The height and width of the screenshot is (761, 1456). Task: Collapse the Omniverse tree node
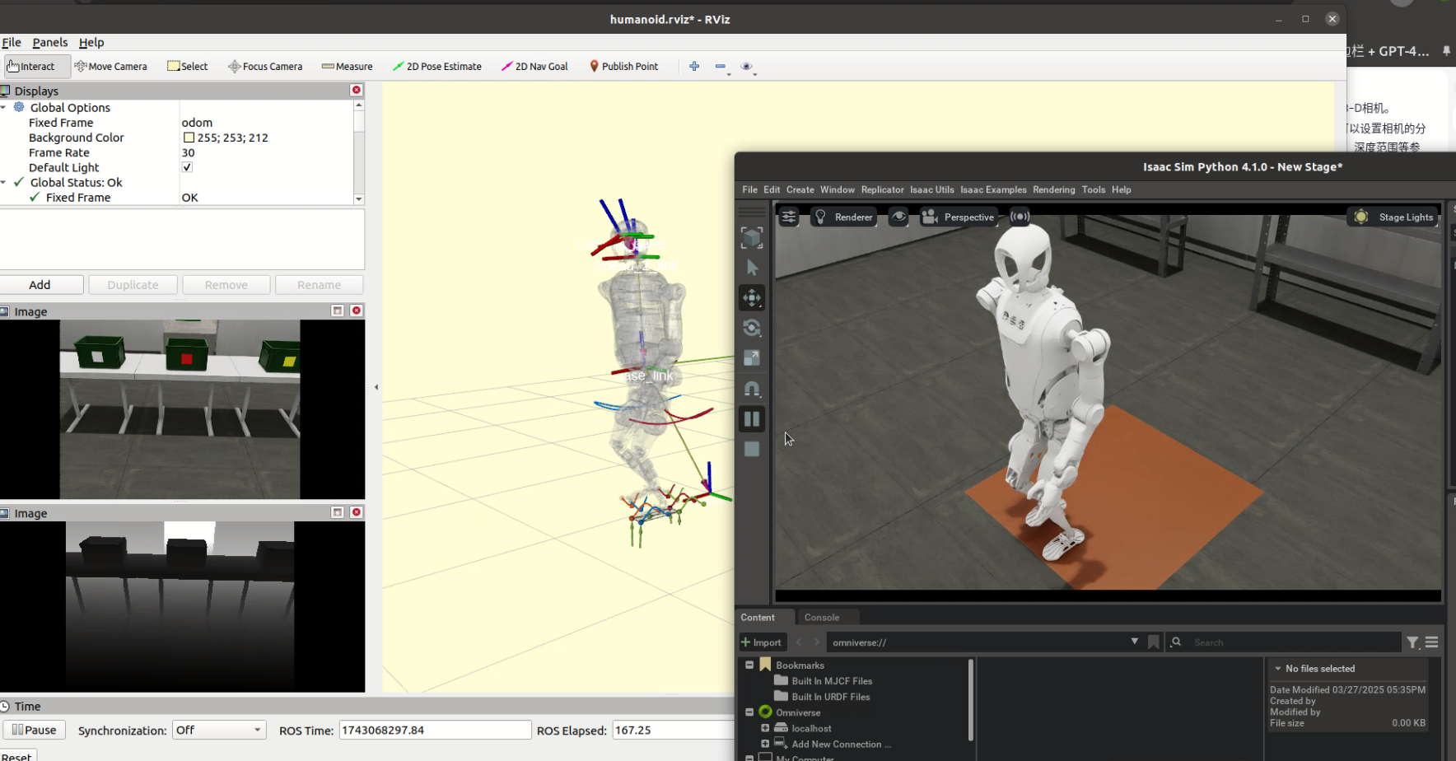[749, 712]
